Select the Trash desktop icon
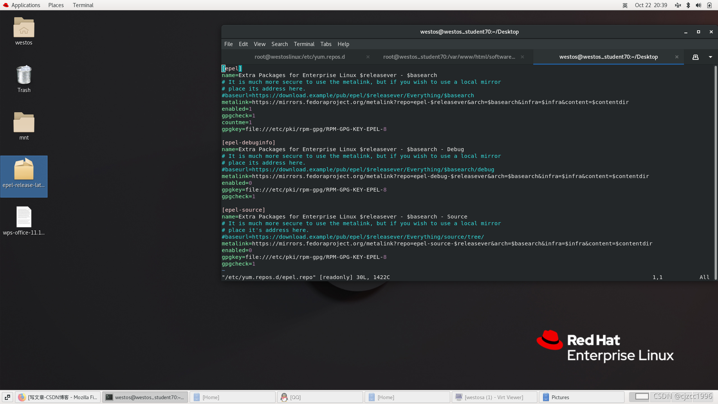 (24, 79)
